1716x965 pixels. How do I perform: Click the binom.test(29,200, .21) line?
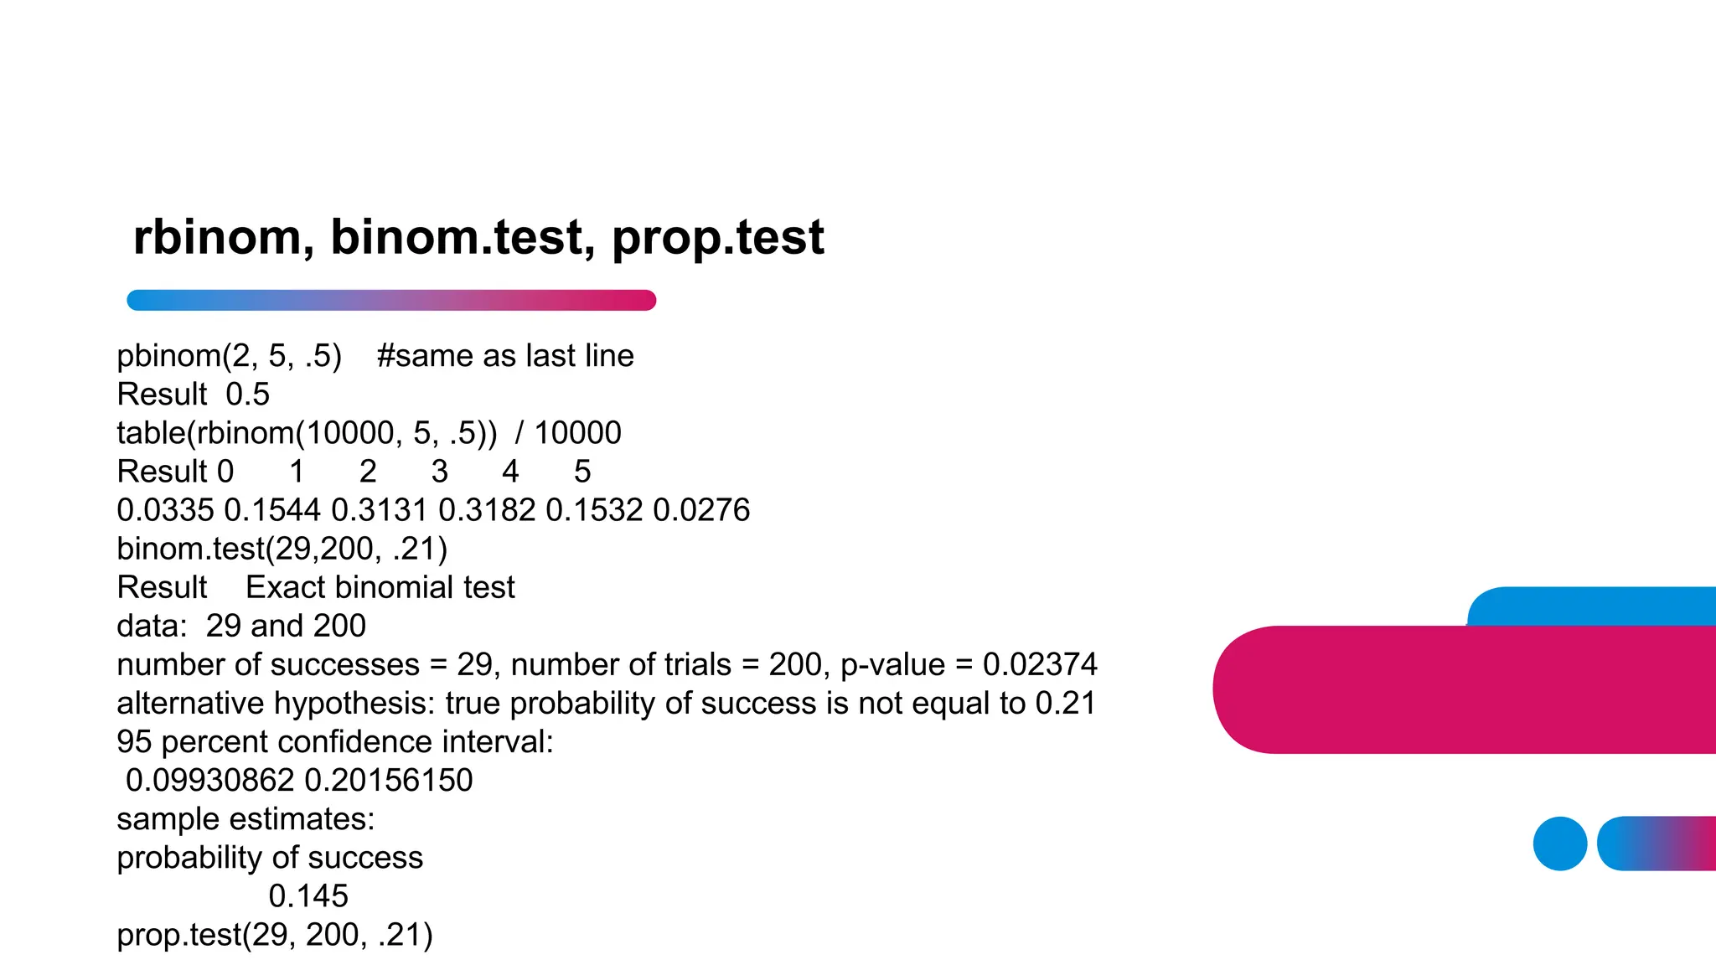coord(282,549)
